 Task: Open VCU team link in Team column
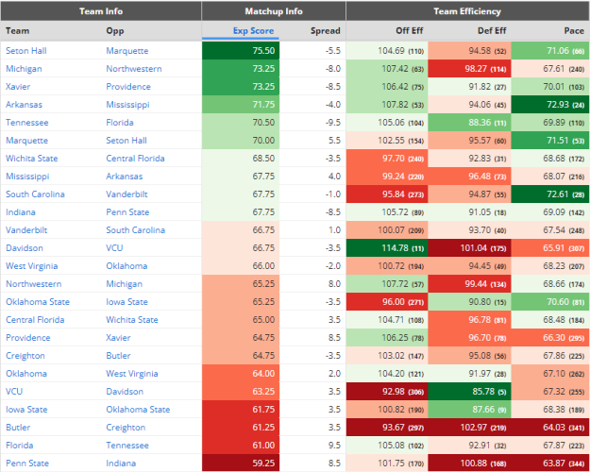point(14,392)
